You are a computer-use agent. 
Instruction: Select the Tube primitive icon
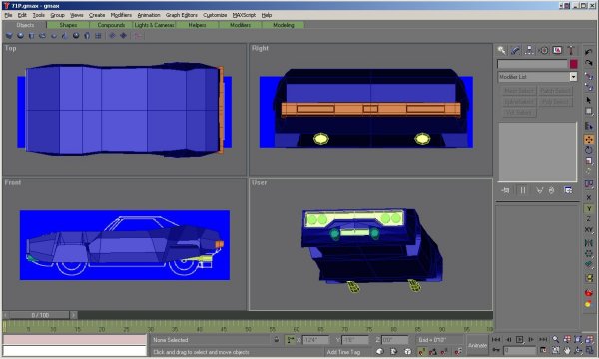tap(87, 36)
